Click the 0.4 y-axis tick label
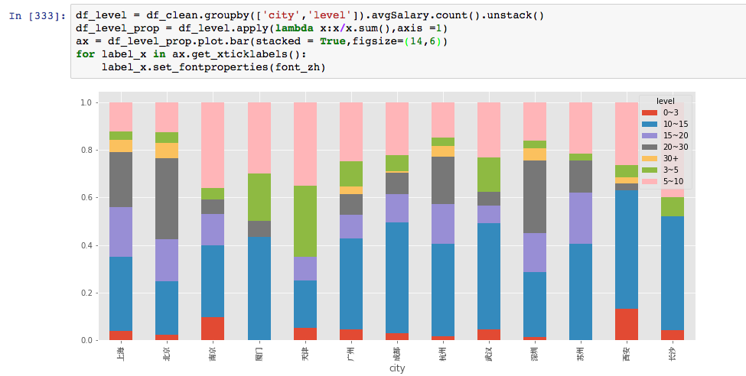 pos(86,245)
